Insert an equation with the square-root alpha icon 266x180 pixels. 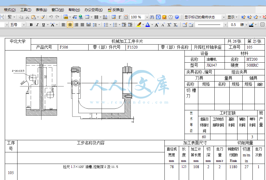[75, 17]
